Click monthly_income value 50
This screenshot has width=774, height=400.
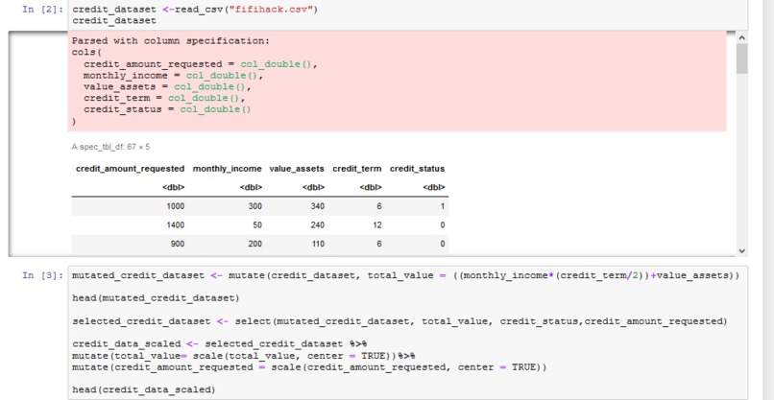[256, 224]
